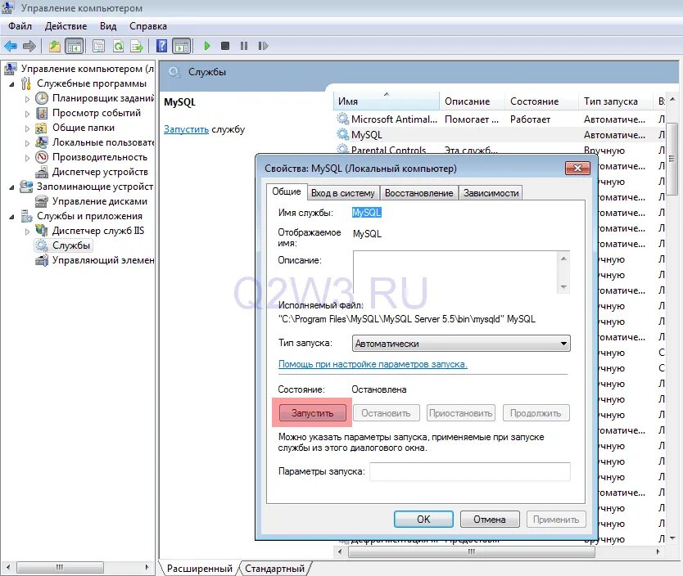683x576 pixels.
Task: Go forward with the toolbar right arrow
Action: [29, 46]
